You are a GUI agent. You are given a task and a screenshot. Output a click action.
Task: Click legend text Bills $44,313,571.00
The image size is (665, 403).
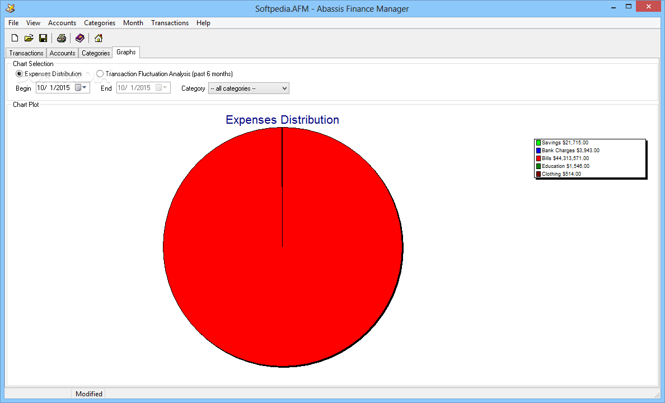point(565,158)
